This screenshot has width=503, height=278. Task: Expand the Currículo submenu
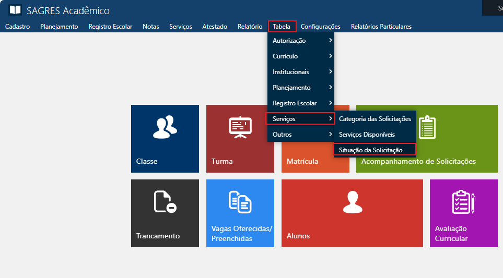click(x=300, y=56)
